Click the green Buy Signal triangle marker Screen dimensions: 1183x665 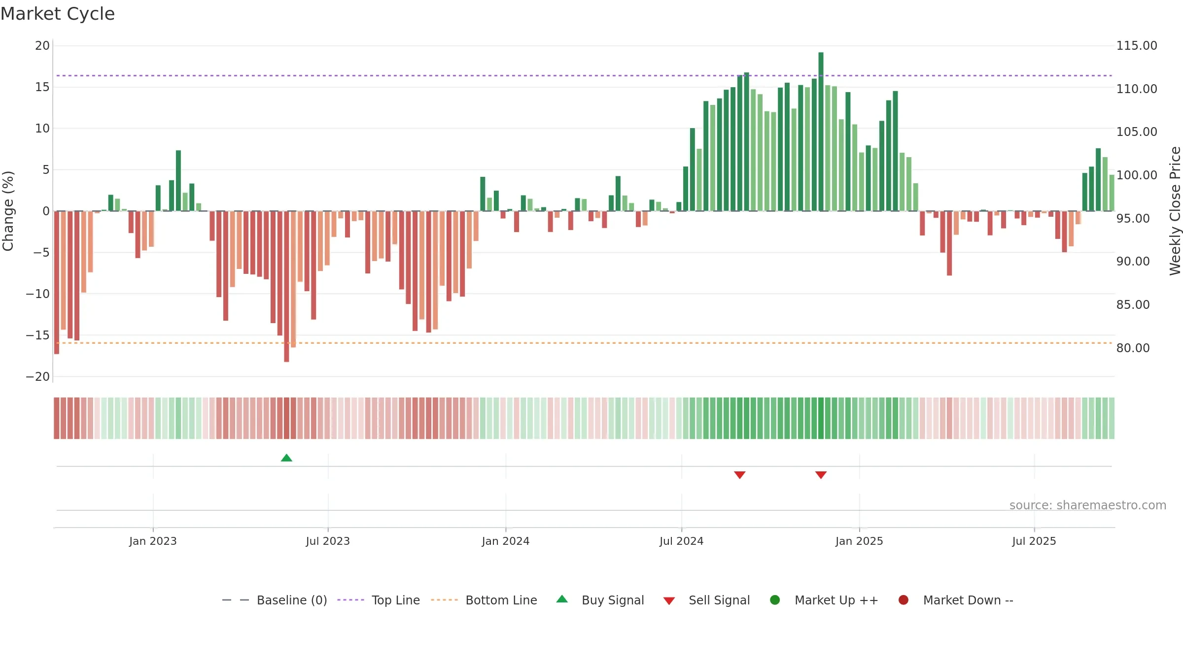[286, 458]
